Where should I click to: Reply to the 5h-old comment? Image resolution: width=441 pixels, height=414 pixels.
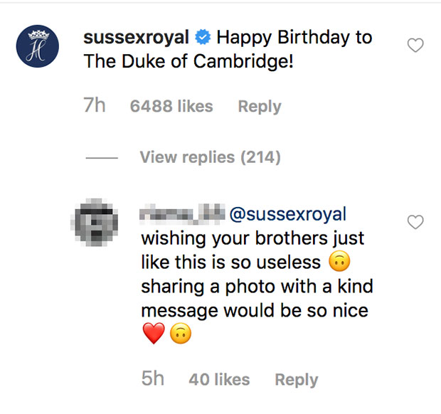(x=296, y=380)
